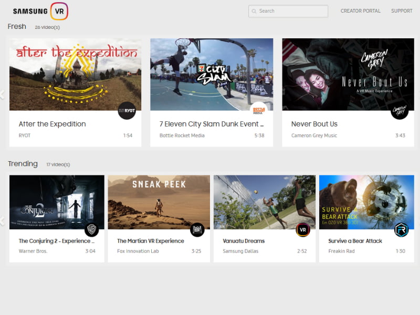Open the Survive a Bear Attack thumbnail

pyautogui.click(x=366, y=202)
